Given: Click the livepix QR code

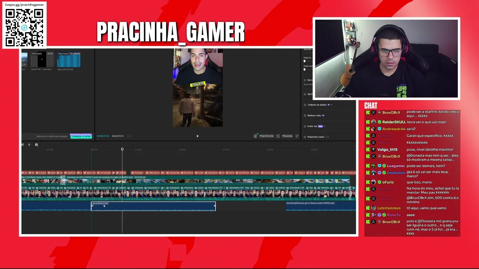Looking at the screenshot, I should pos(24,28).
